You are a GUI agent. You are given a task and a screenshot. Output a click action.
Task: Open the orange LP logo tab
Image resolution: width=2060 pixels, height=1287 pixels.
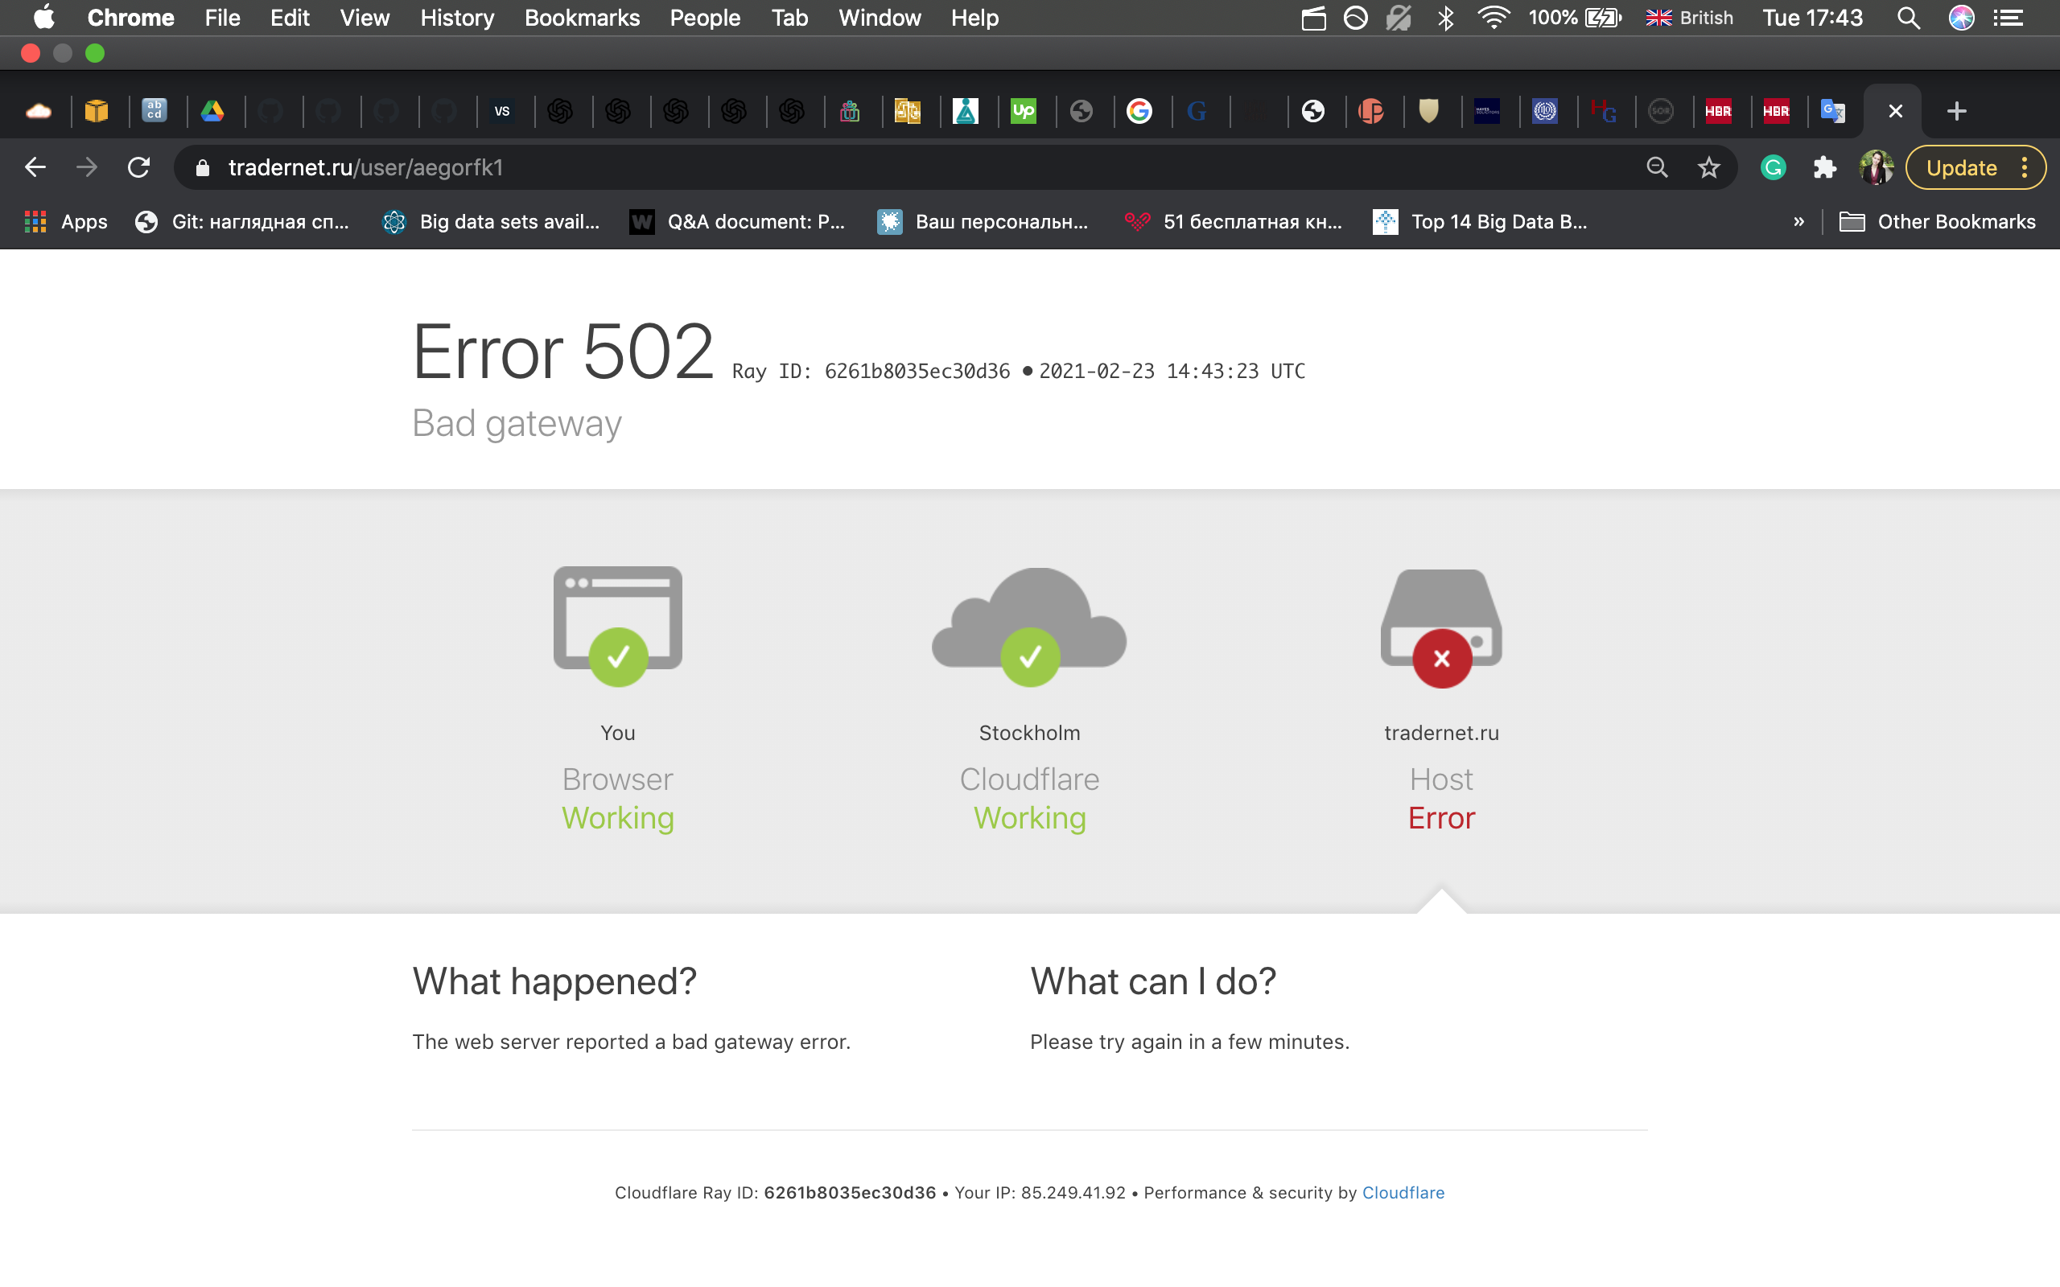[1370, 112]
